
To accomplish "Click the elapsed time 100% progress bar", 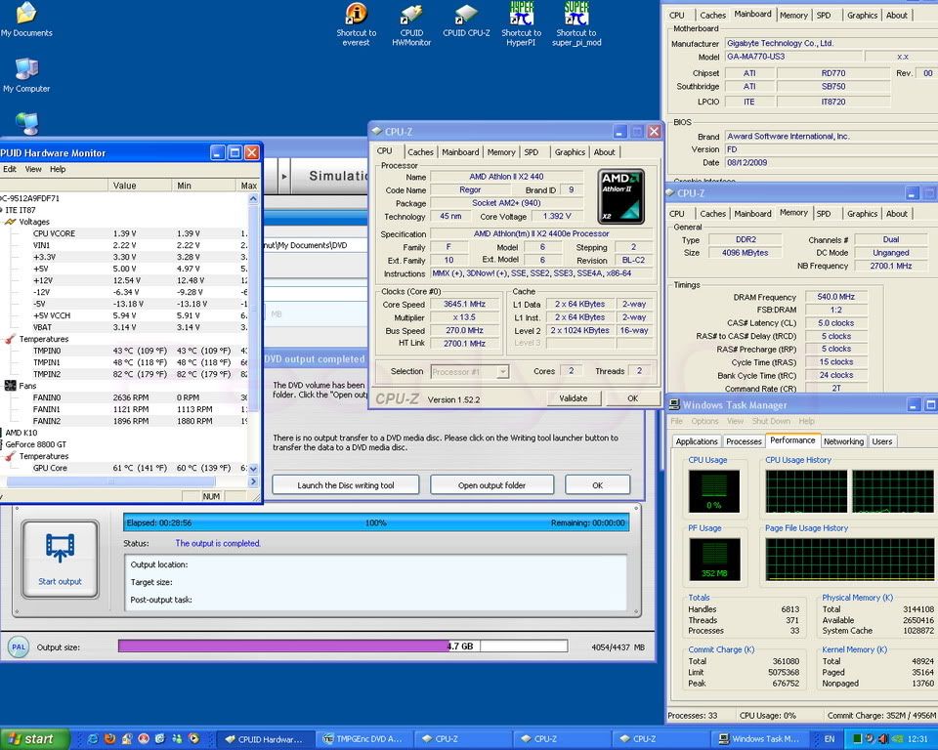I will pyautogui.click(x=375, y=522).
